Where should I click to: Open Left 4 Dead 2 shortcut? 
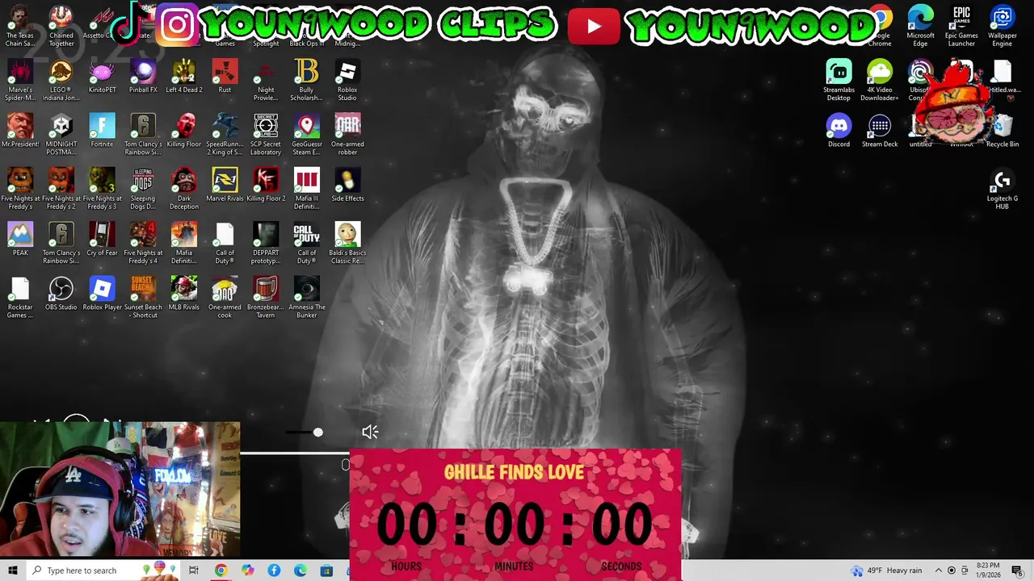click(184, 77)
